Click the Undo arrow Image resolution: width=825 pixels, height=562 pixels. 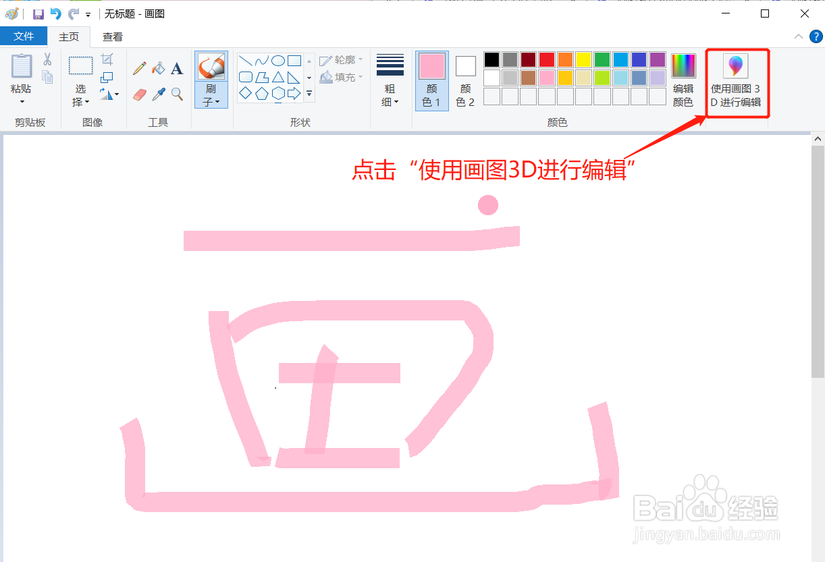click(x=55, y=13)
